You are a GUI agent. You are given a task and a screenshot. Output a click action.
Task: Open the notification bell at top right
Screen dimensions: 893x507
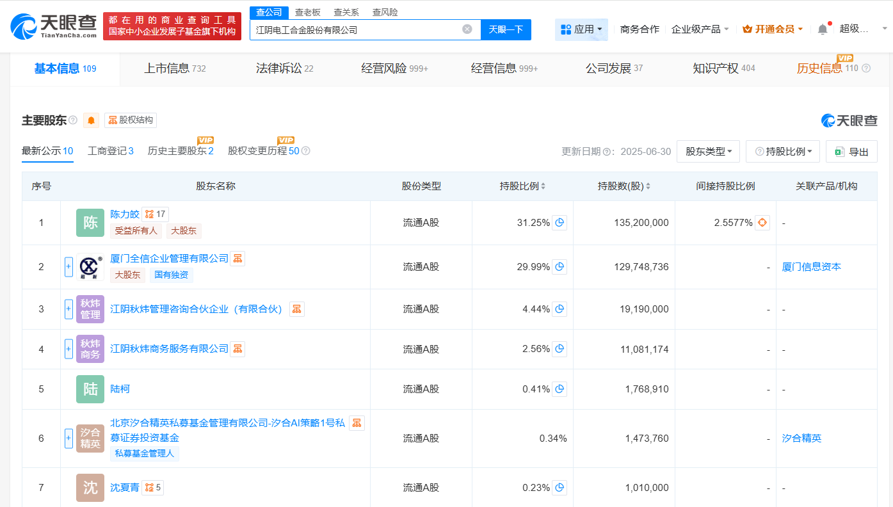(822, 28)
